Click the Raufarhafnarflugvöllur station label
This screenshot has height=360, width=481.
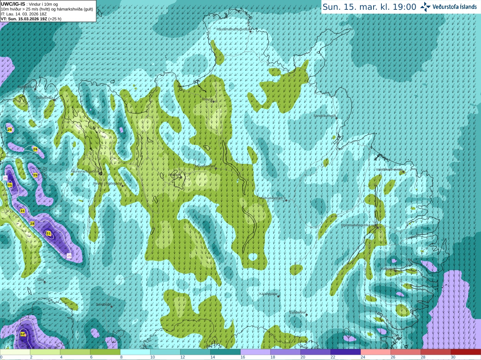pyautogui.click(x=233, y=29)
